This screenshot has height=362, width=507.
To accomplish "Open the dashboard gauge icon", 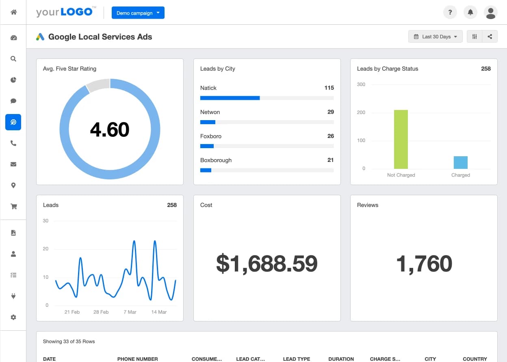I will pos(13,38).
